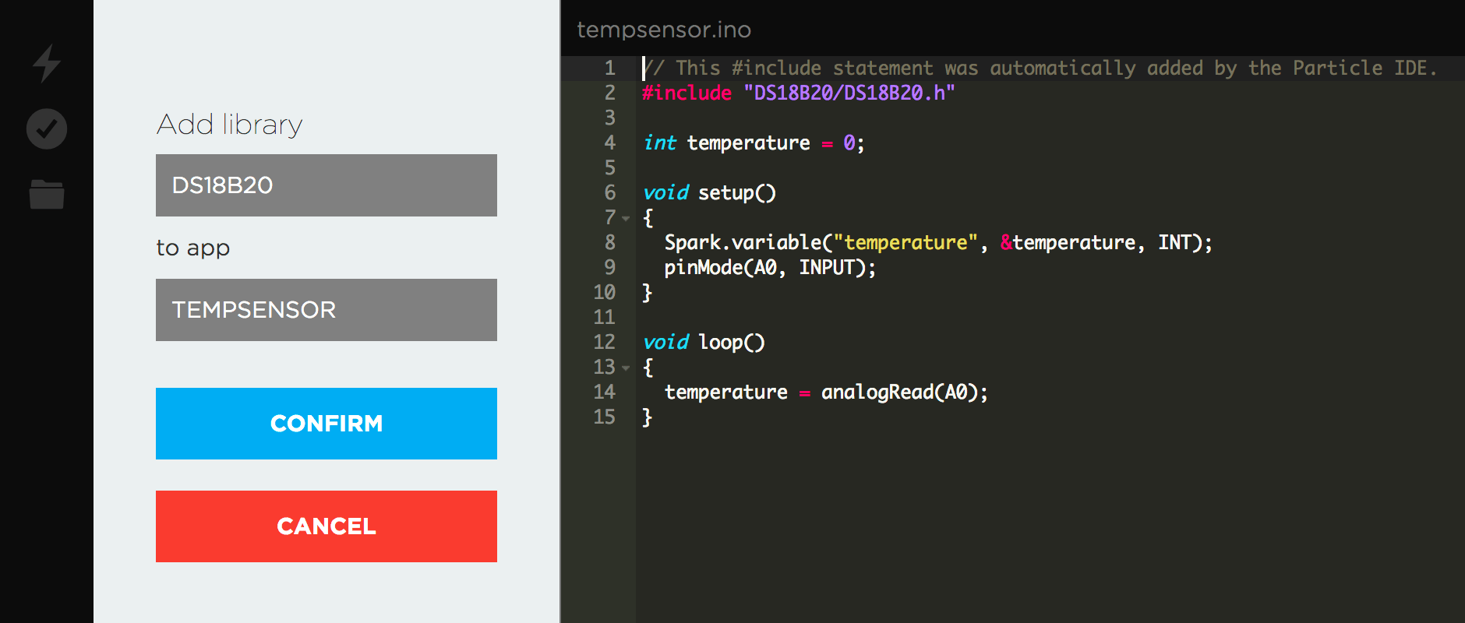This screenshot has width=1465, height=623.
Task: Collapse the loop function fold arrow on line 13
Action: [x=626, y=368]
